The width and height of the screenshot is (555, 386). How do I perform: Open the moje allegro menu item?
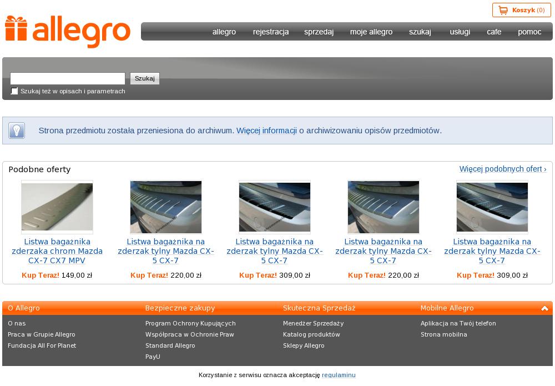pos(371,32)
